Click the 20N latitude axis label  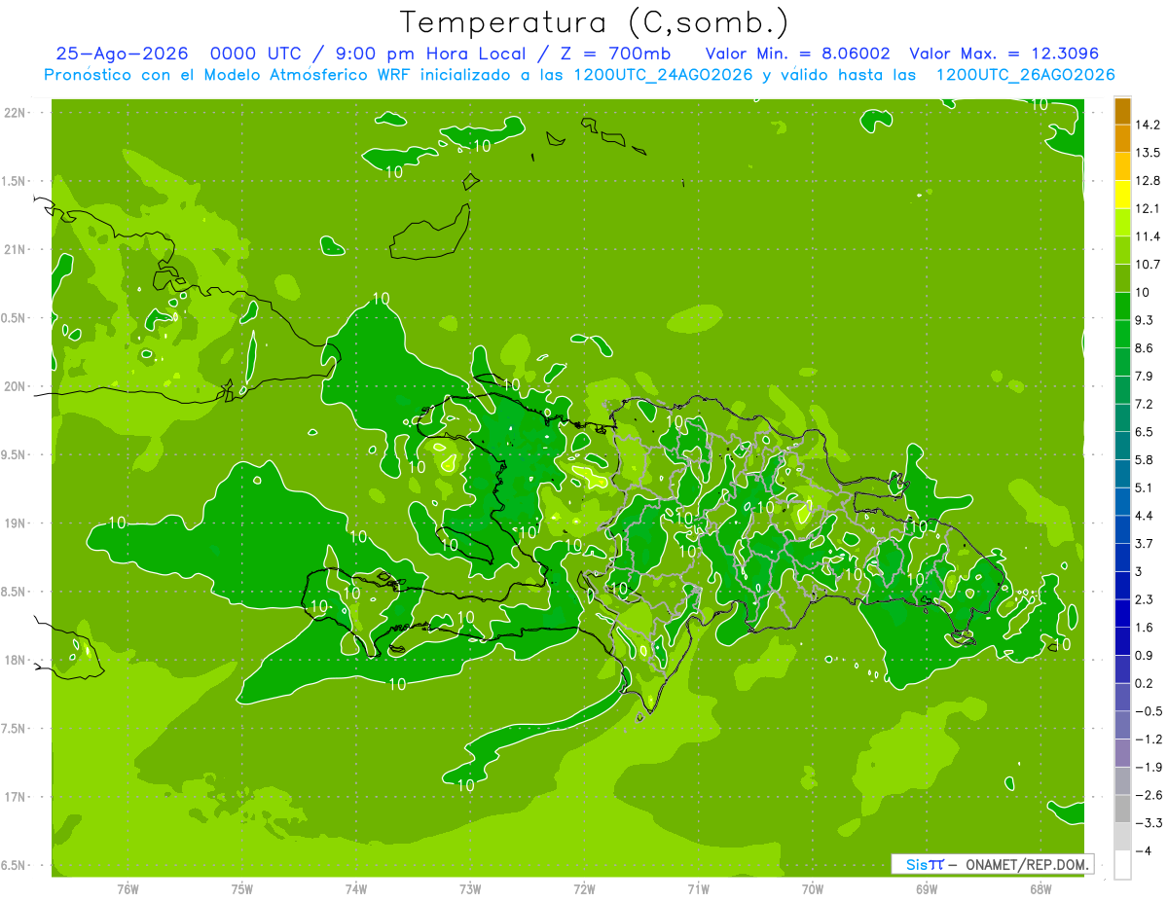click(x=16, y=386)
